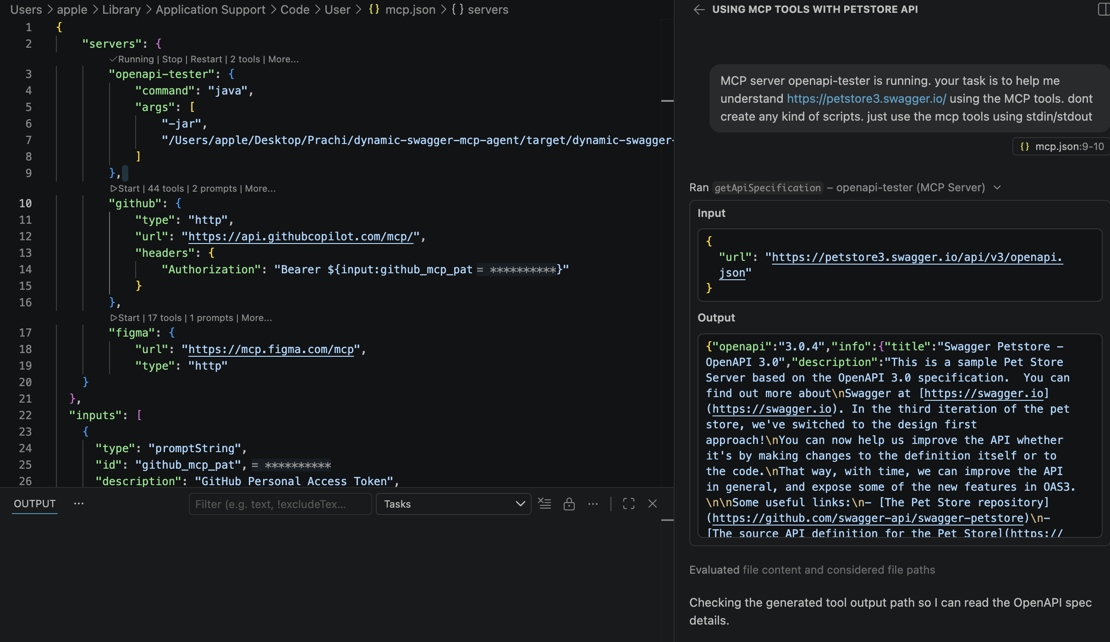Image resolution: width=1110 pixels, height=642 pixels.
Task: Open github server 2 prompts
Action: tap(214, 188)
